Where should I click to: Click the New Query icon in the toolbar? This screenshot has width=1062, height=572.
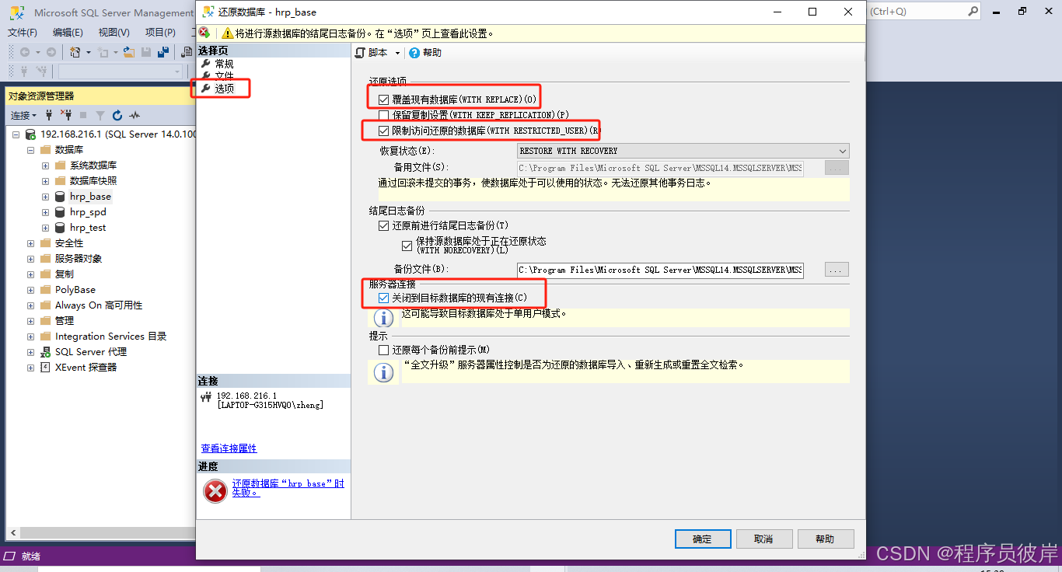click(x=75, y=52)
